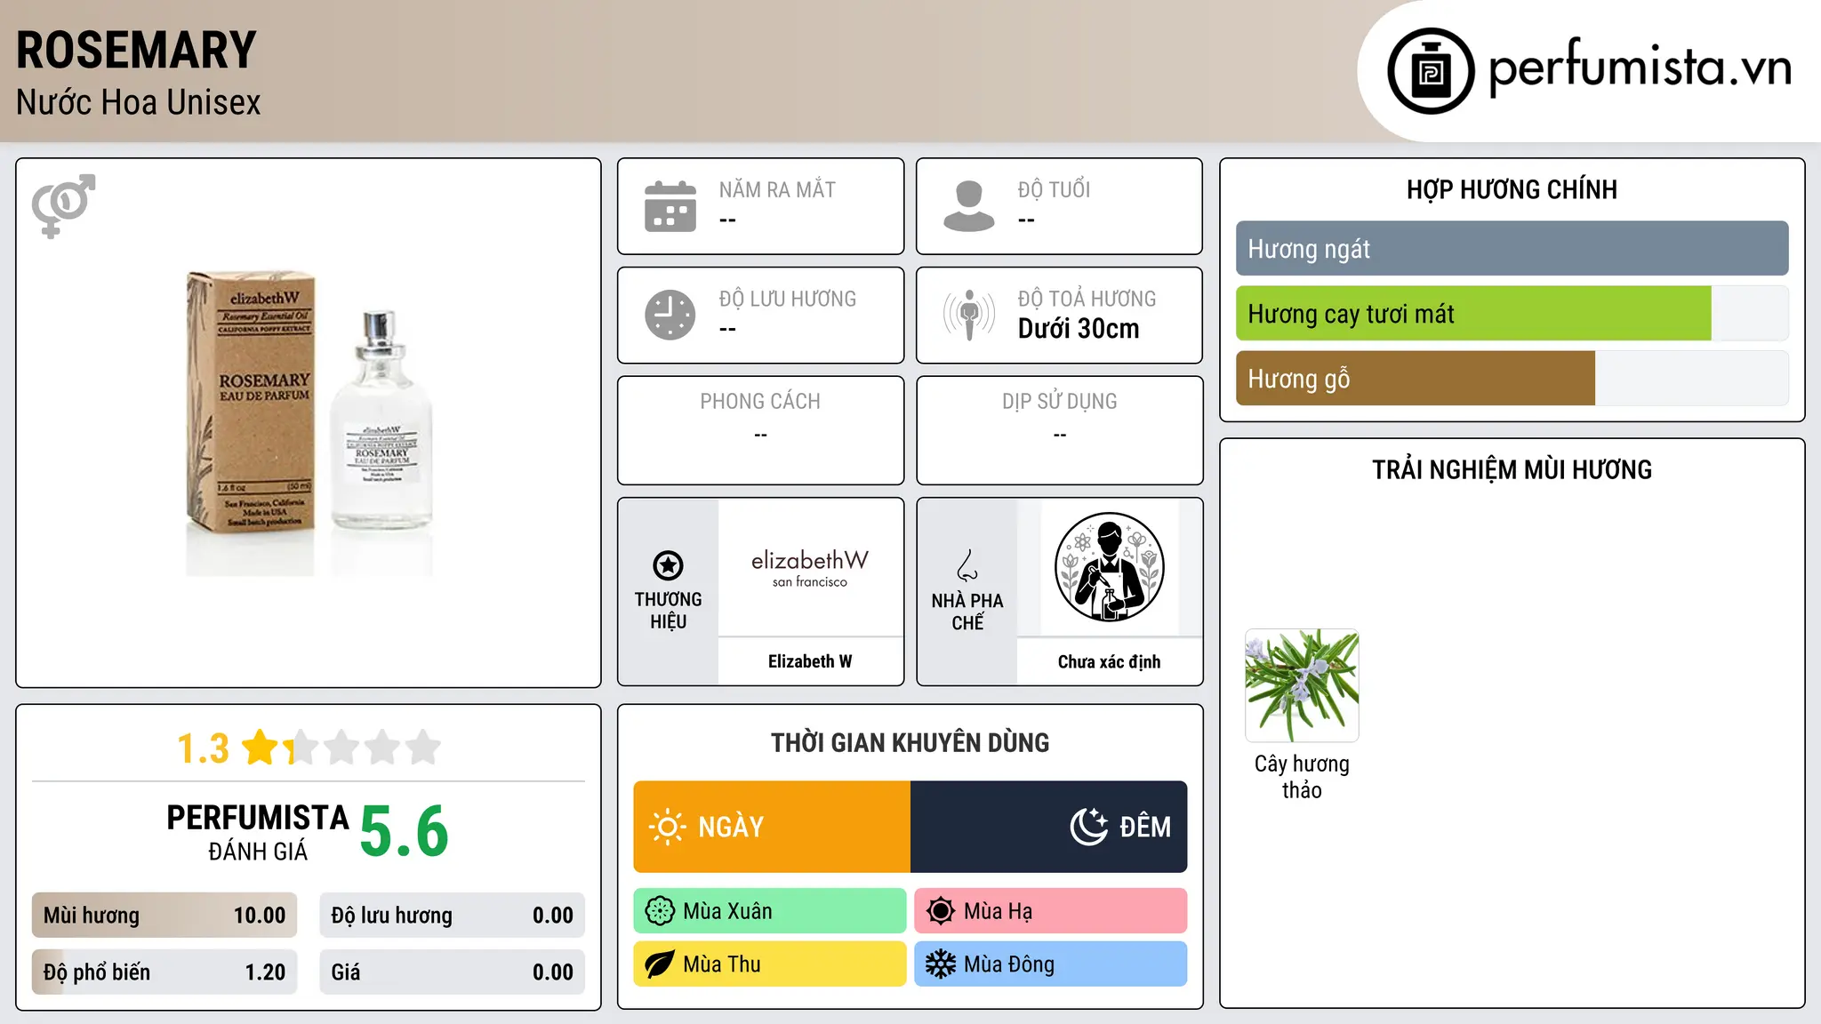Click the Độ Lưu Hương label in info card
This screenshot has height=1024, width=1821.
pos(788,299)
